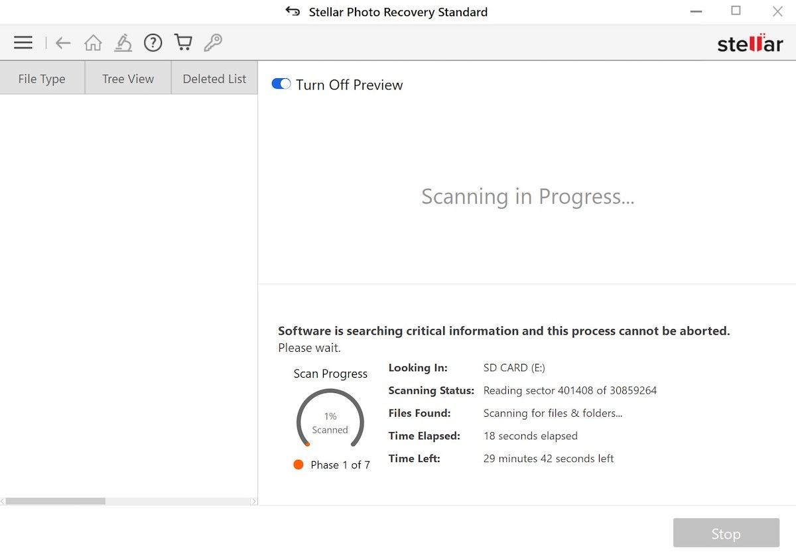The width and height of the screenshot is (796, 554).
Task: Click the "SD CARD (E:)" value
Action: (514, 368)
